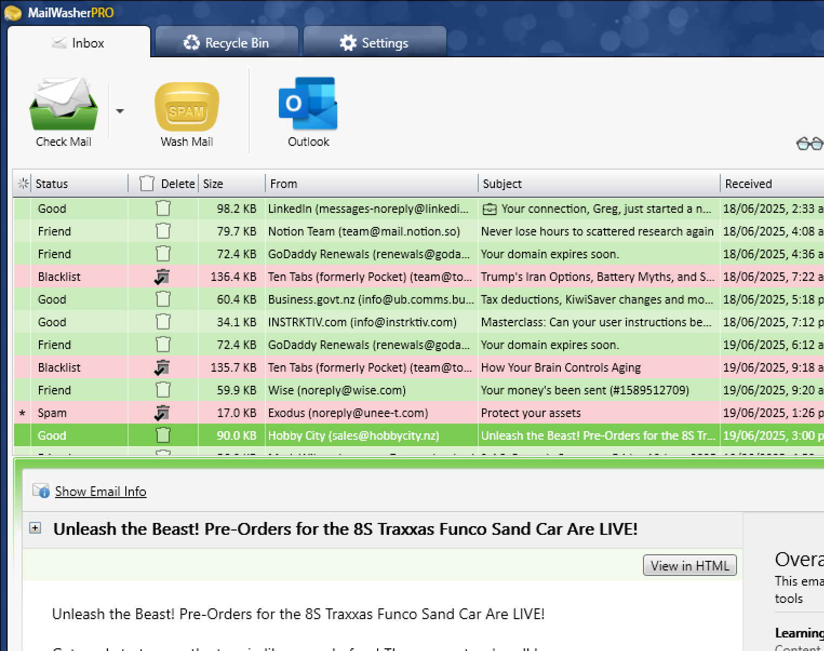The image size is (824, 651).
Task: Select 'Your domain expires soon.' received 18/06/2025
Action: (599, 254)
